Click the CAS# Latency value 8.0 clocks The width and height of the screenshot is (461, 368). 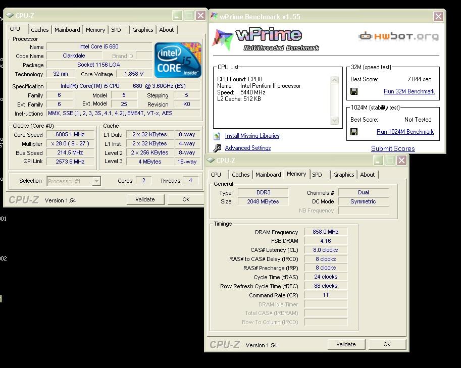(326, 250)
